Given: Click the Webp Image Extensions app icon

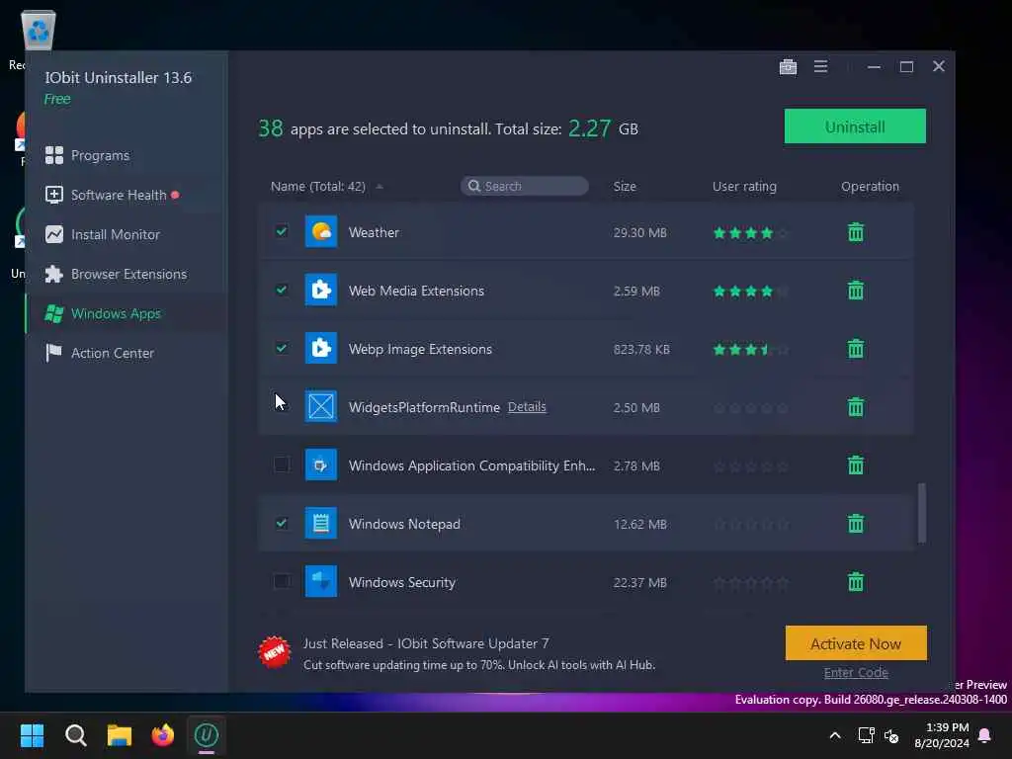Looking at the screenshot, I should pyautogui.click(x=321, y=349).
